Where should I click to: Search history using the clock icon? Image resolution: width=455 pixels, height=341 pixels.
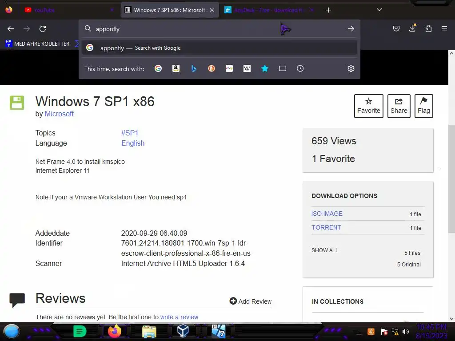click(300, 68)
